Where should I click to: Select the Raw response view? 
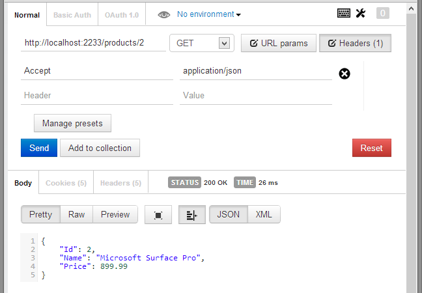coord(76,214)
